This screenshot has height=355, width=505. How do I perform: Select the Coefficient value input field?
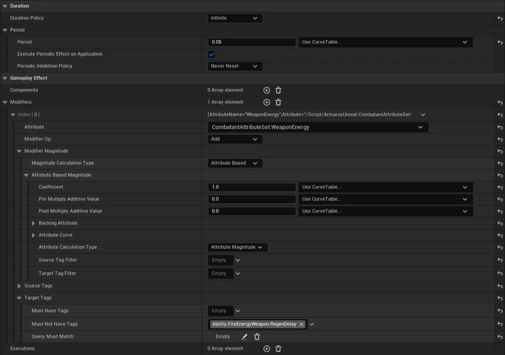[x=252, y=187]
